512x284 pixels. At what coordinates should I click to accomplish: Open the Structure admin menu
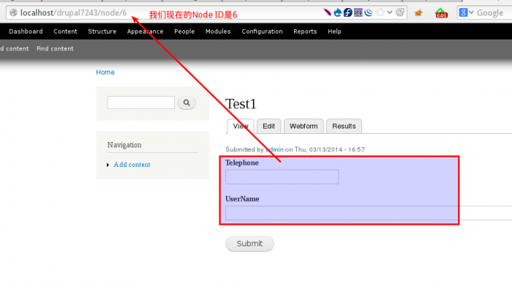pos(102,31)
